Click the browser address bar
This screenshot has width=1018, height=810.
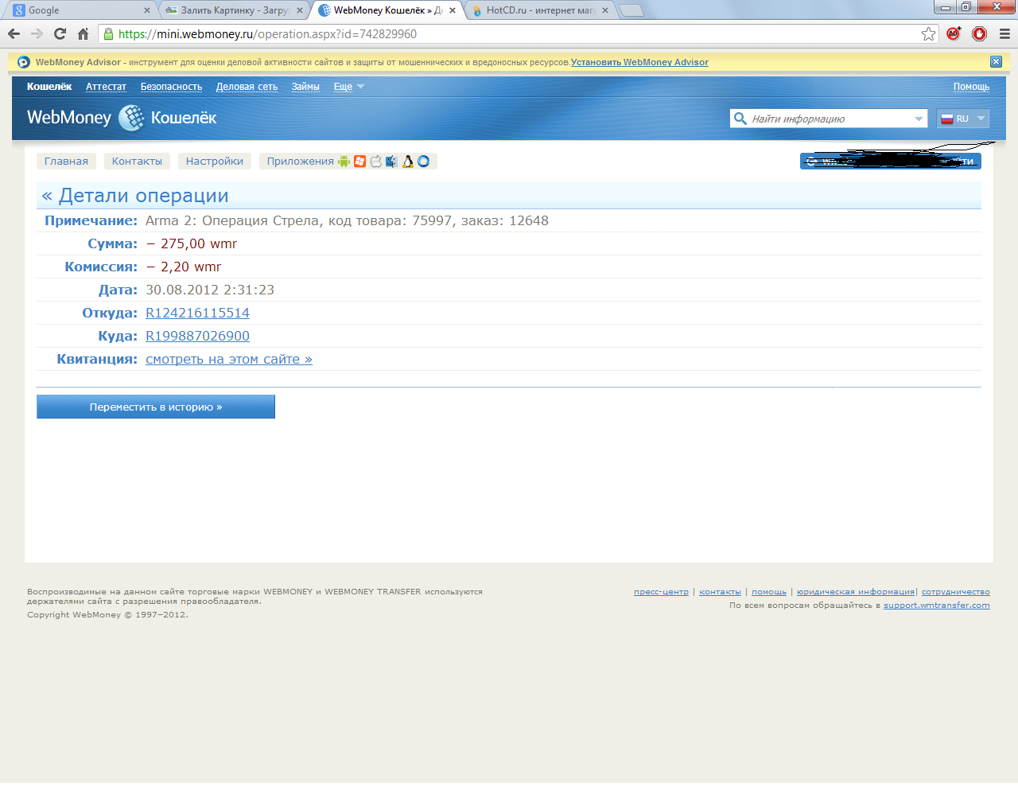517,33
